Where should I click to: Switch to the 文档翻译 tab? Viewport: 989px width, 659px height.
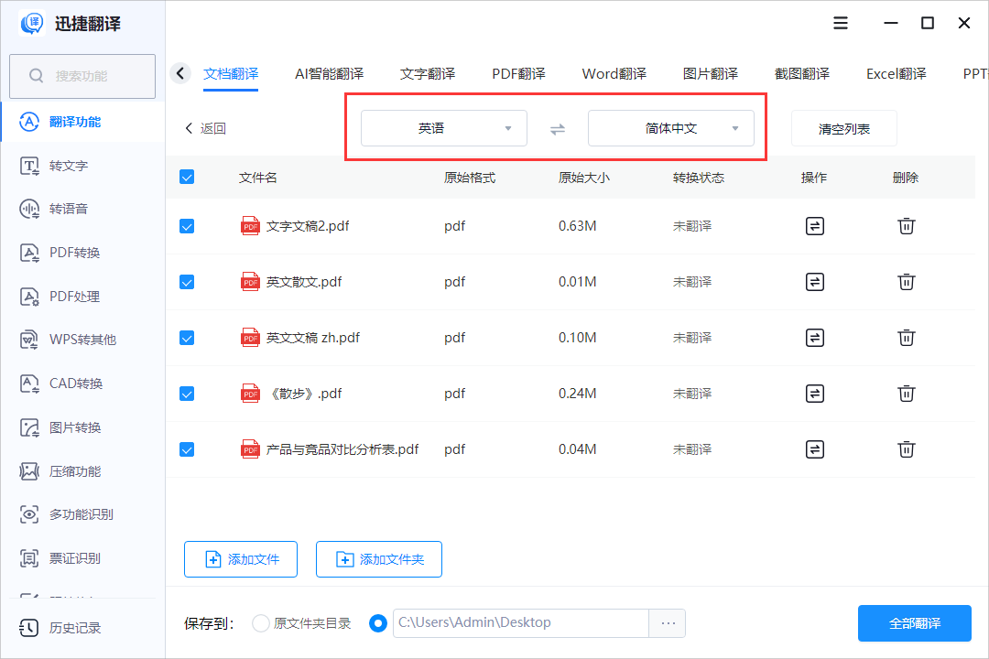point(231,74)
